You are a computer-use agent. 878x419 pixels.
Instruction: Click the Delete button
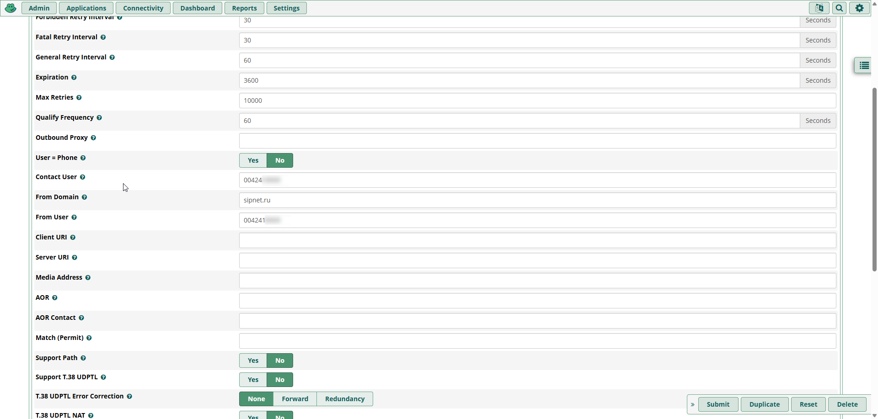[847, 404]
